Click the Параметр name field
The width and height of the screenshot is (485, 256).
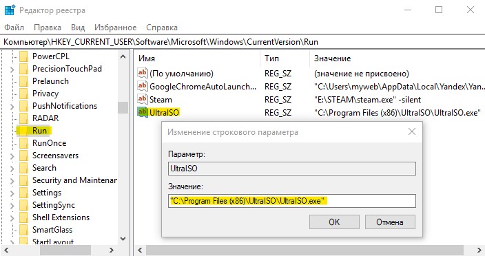pos(291,169)
